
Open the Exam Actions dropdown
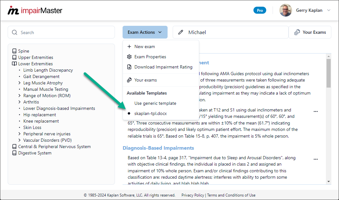pos(145,32)
